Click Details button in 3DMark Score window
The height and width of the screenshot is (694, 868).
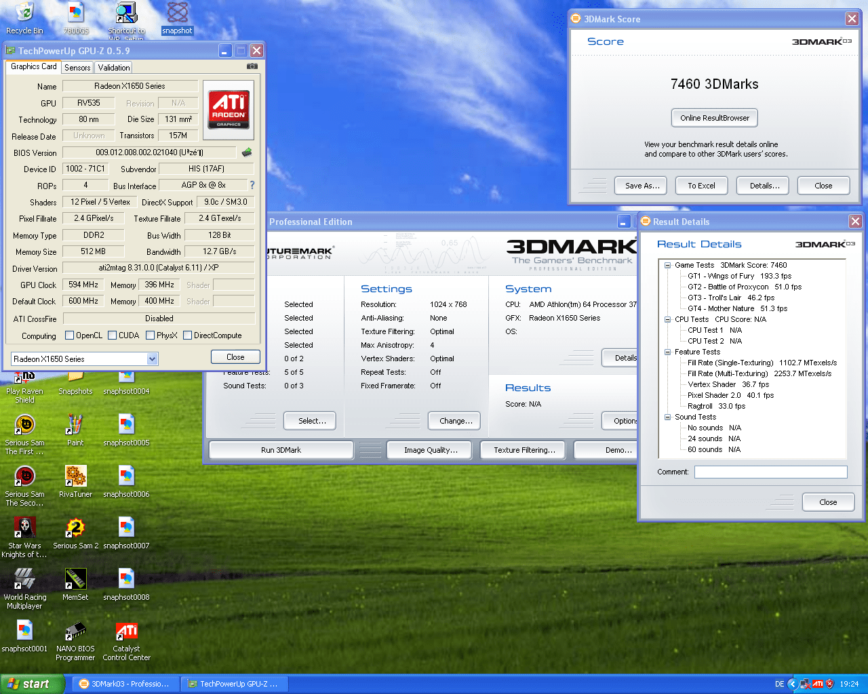pos(764,186)
